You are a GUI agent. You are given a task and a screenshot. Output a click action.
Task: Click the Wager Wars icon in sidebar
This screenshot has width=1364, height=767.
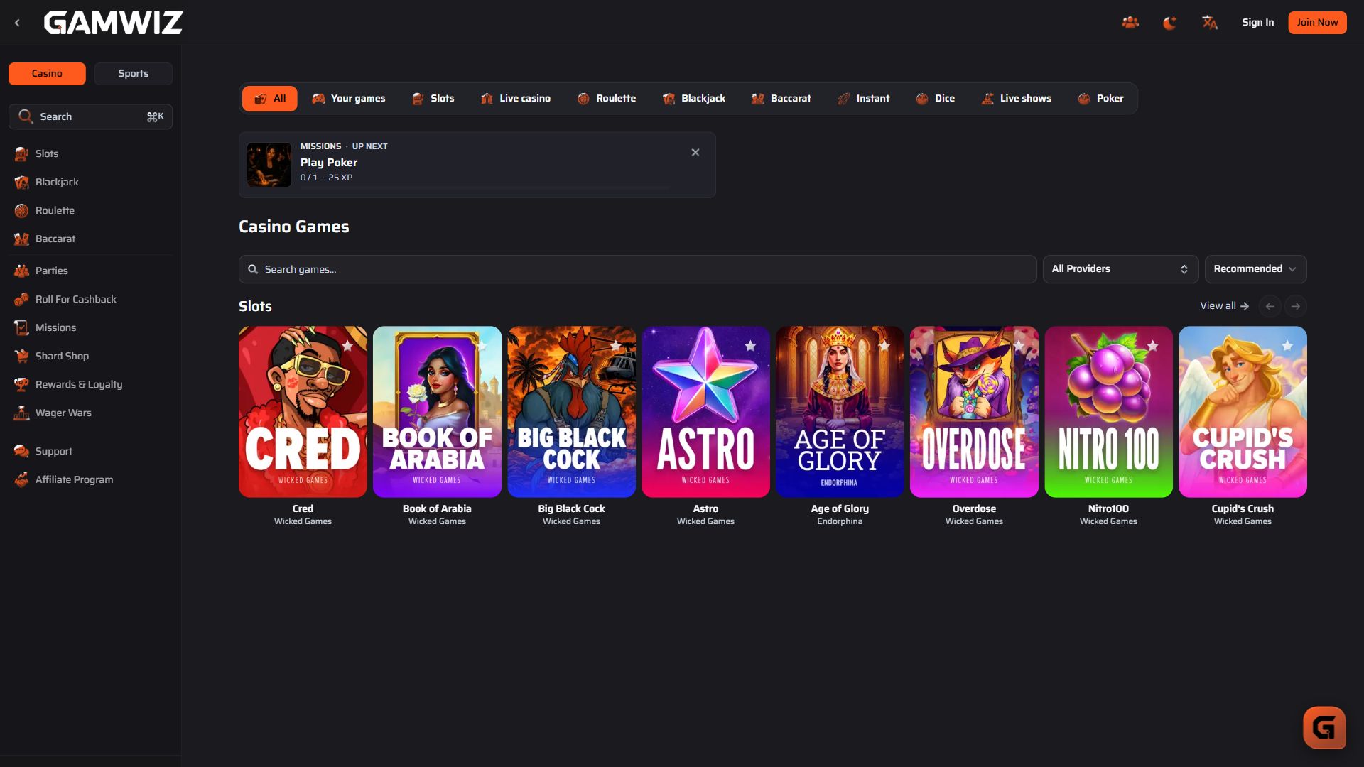pyautogui.click(x=21, y=413)
